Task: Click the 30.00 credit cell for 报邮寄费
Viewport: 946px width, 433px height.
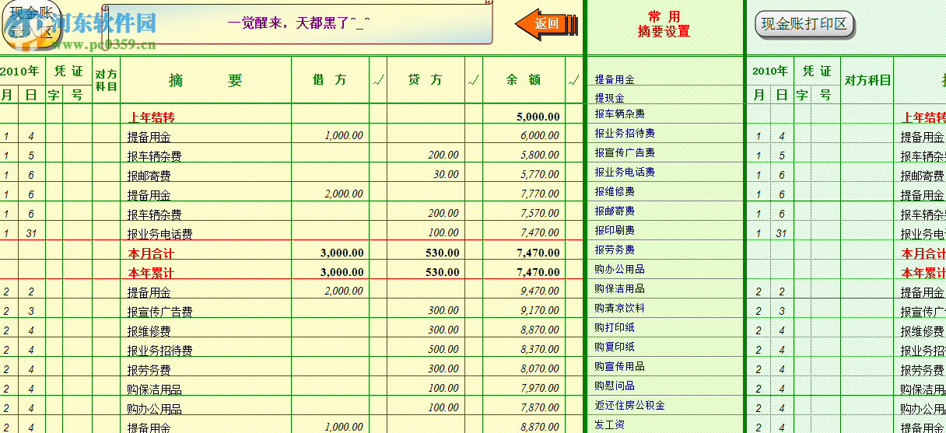Action: click(446, 175)
